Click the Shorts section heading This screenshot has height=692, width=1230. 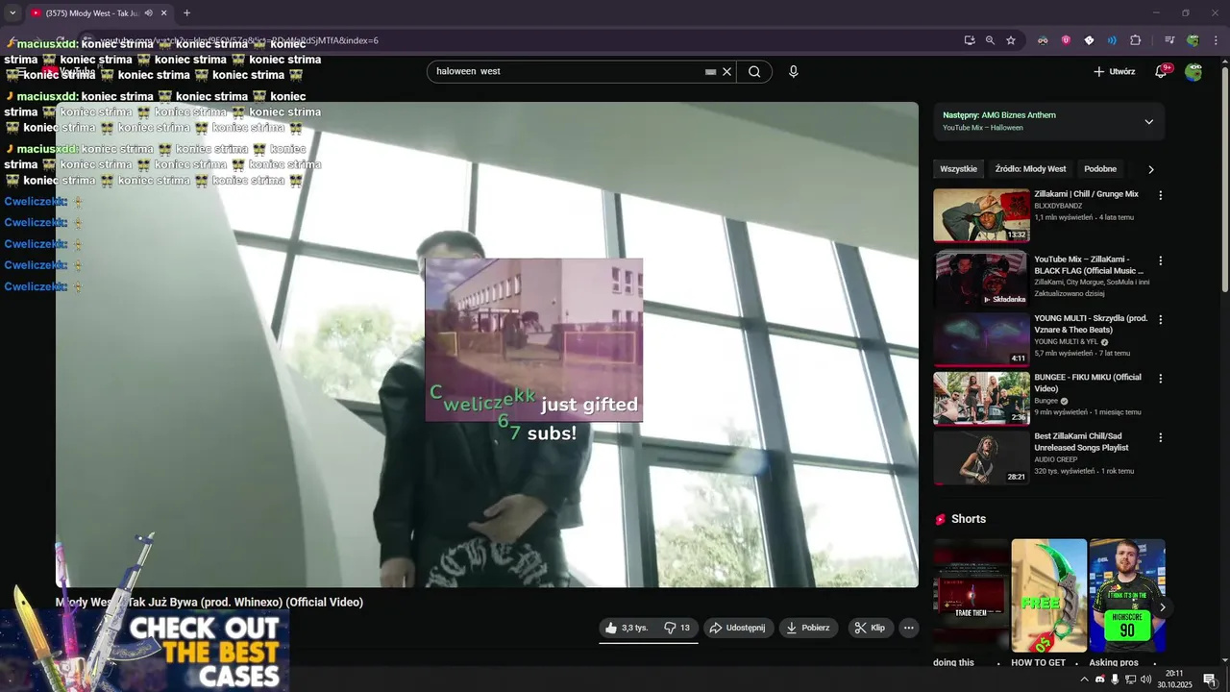[x=969, y=519]
